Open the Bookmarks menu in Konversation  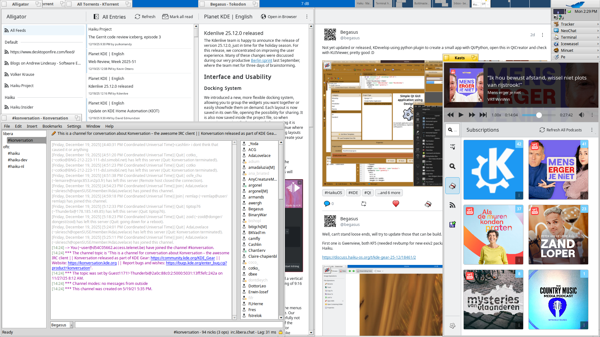click(52, 126)
